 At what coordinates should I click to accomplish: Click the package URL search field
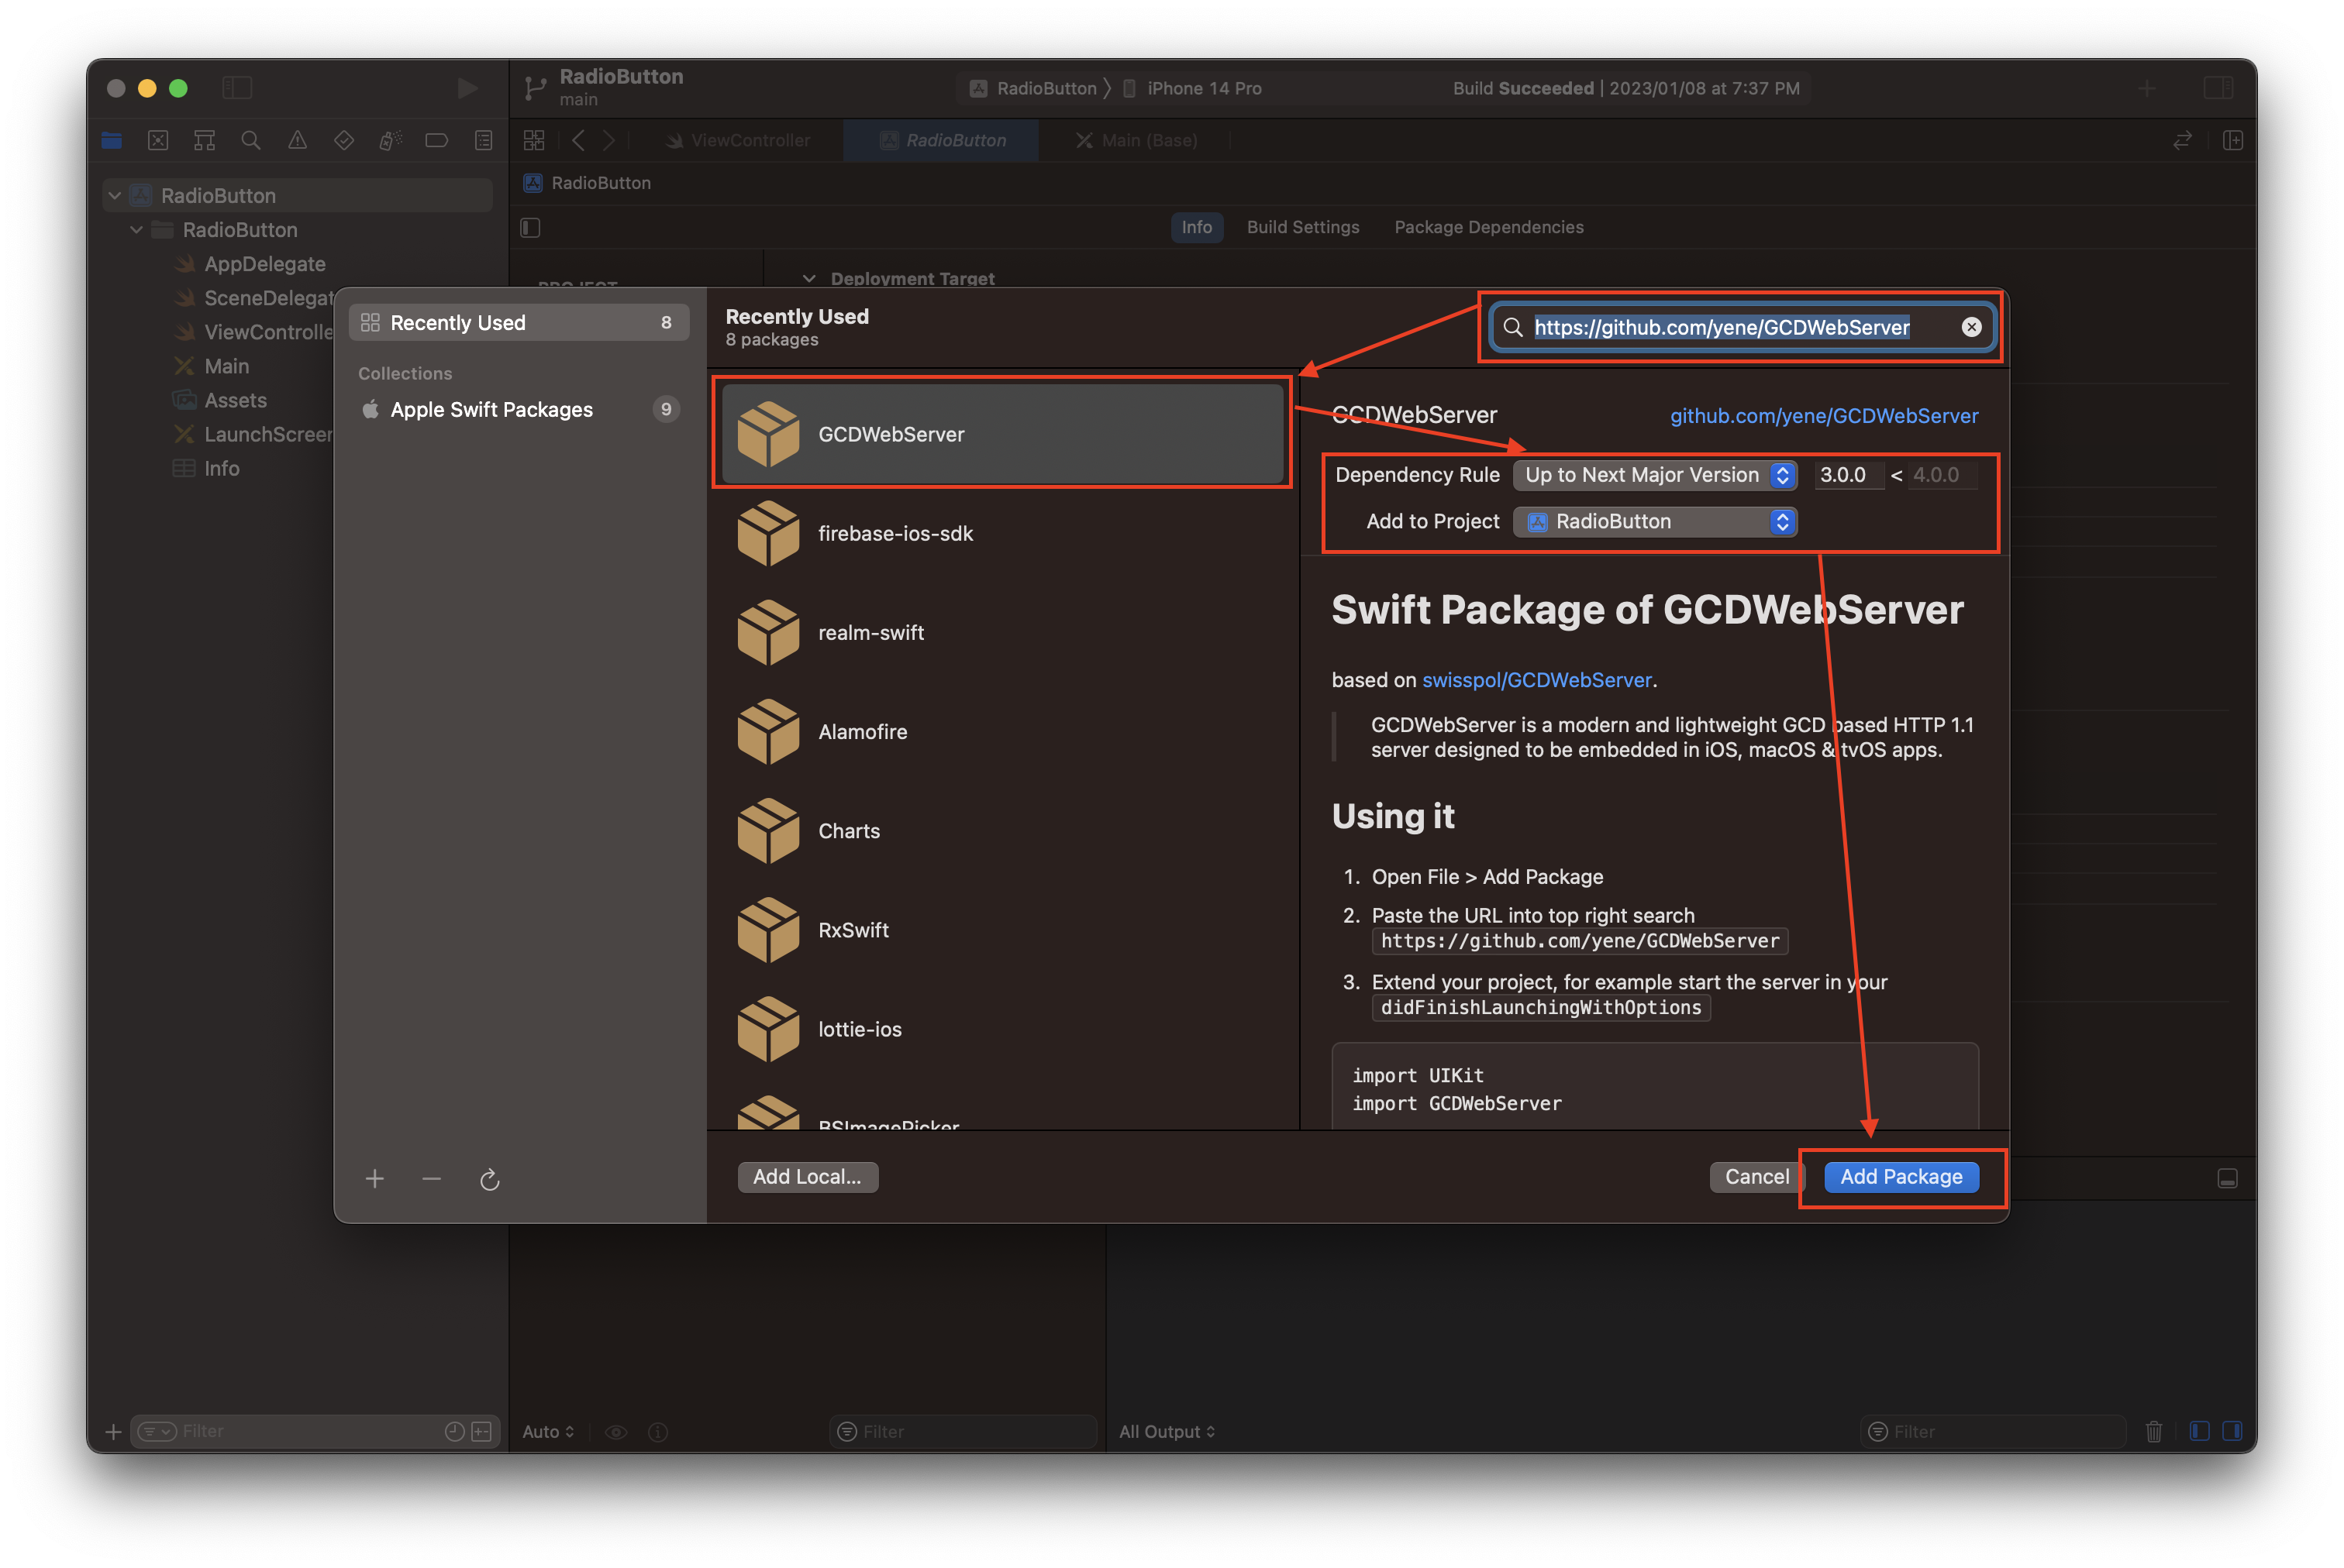(x=1741, y=327)
